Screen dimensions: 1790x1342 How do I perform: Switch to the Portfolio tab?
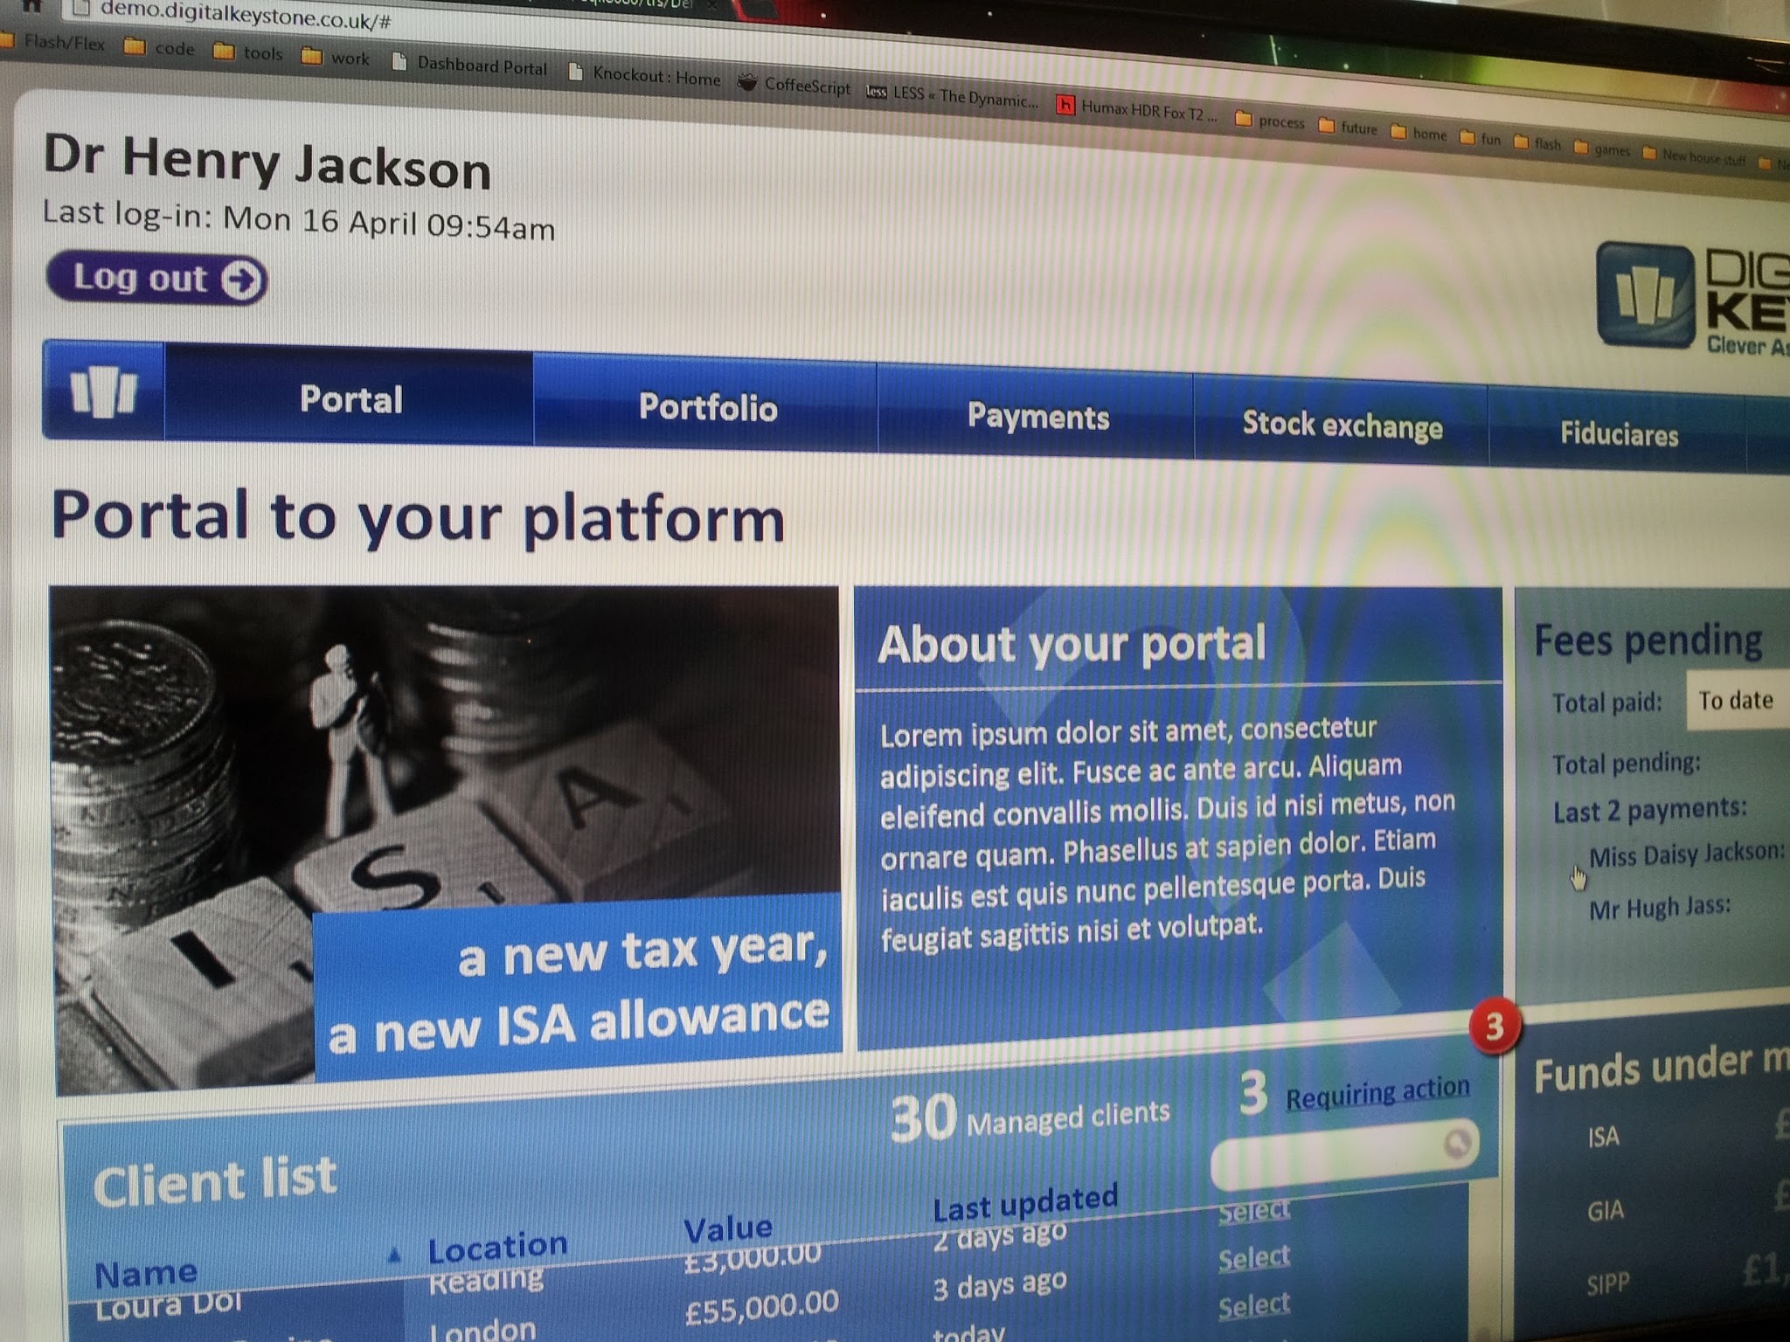click(x=706, y=407)
